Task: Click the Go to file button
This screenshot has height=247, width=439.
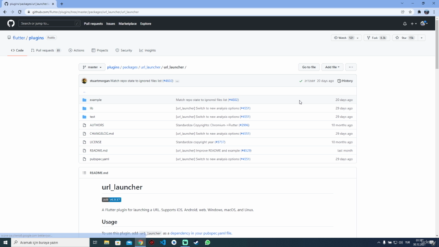Action: tap(309, 67)
